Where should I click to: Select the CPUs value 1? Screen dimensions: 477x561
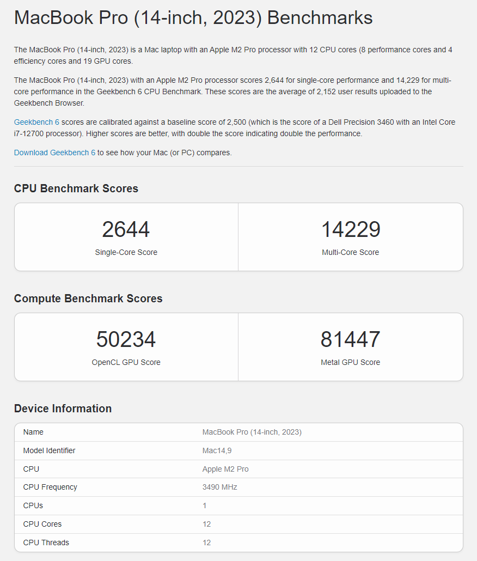click(x=205, y=505)
